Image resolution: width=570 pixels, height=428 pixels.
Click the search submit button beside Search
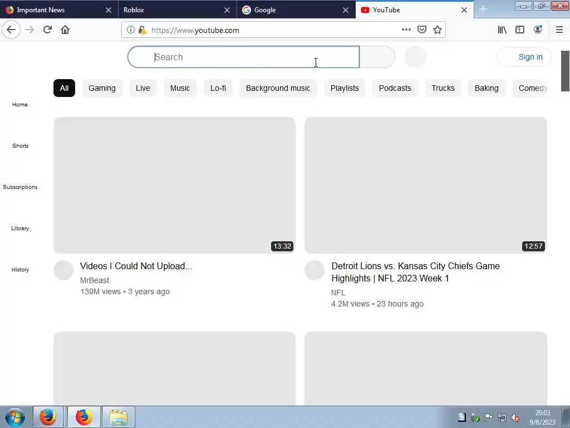[377, 57]
